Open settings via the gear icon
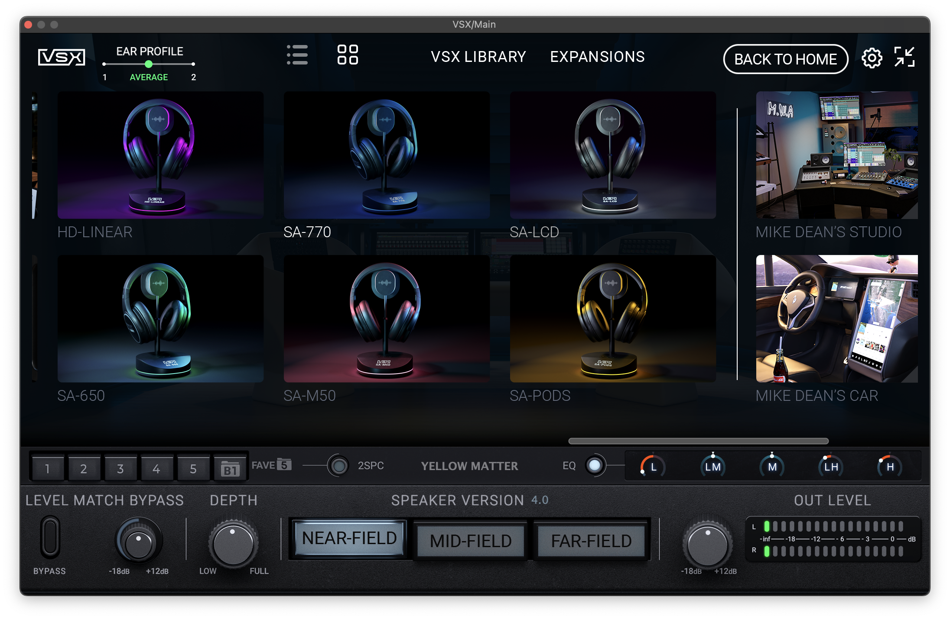The height and width of the screenshot is (619, 950). point(872,58)
